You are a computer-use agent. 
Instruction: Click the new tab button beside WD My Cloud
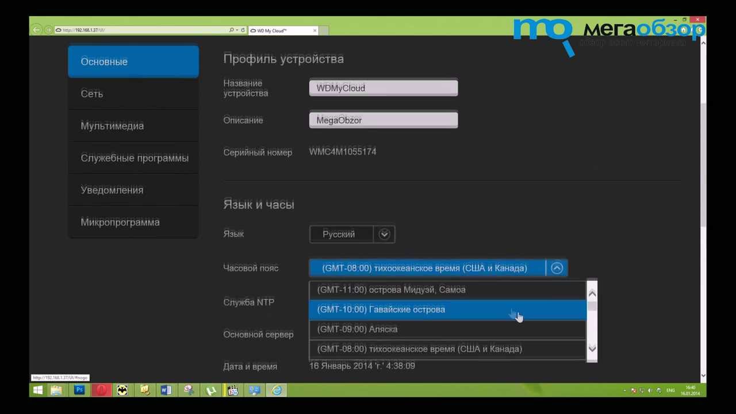(x=324, y=30)
